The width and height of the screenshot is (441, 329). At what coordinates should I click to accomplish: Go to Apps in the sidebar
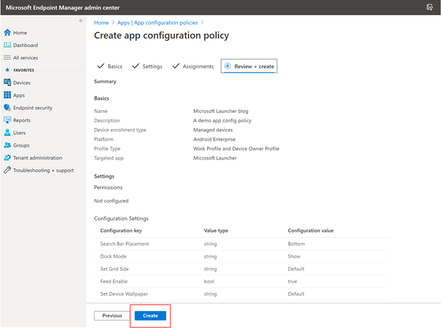pyautogui.click(x=19, y=95)
